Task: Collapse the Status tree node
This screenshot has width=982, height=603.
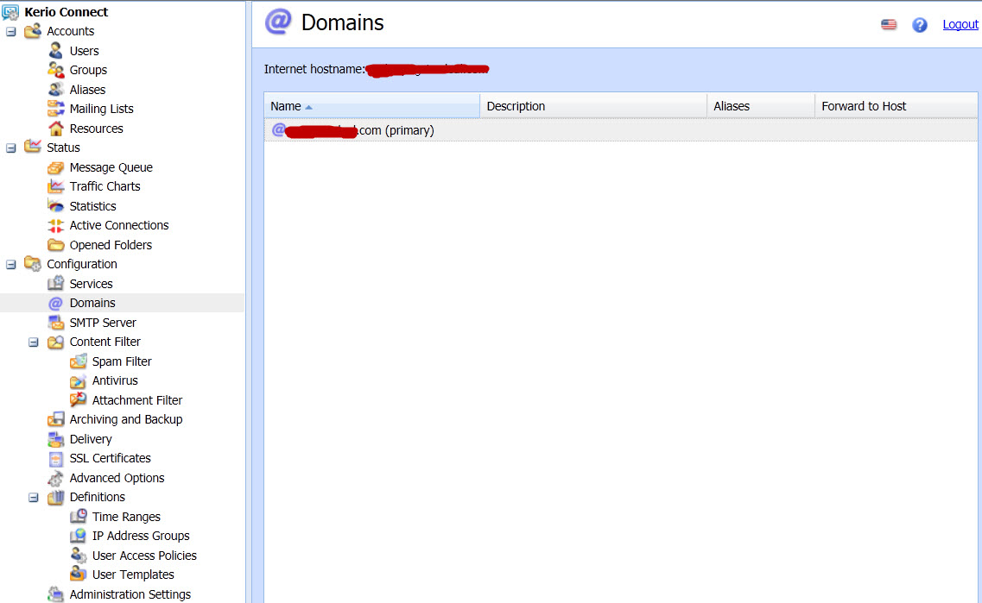Action: pos(10,148)
